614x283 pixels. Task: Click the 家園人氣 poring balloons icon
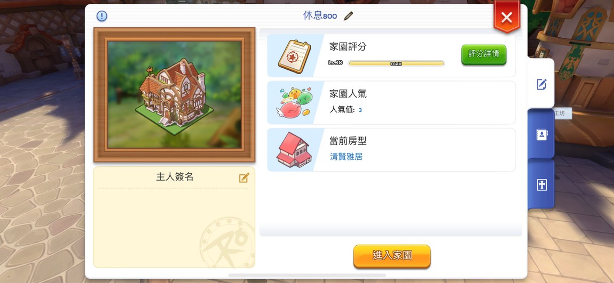(295, 103)
